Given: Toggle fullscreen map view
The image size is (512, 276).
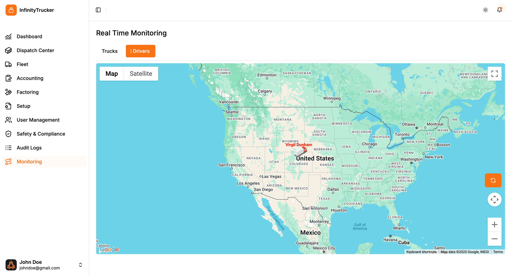Looking at the screenshot, I should click(494, 74).
